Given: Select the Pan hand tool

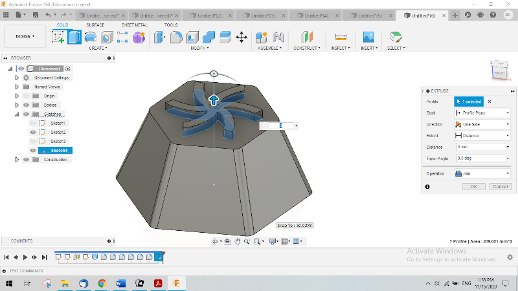Looking at the screenshot, I should (x=237, y=241).
